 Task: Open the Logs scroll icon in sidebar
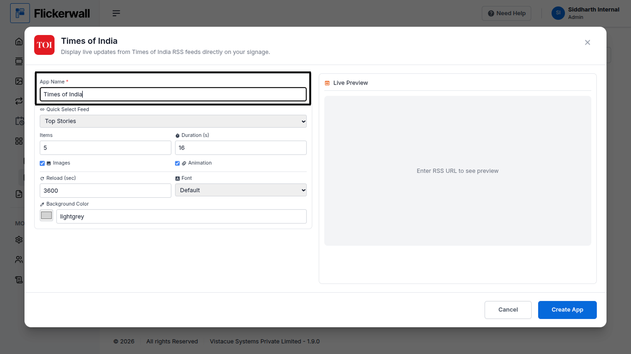(19, 279)
